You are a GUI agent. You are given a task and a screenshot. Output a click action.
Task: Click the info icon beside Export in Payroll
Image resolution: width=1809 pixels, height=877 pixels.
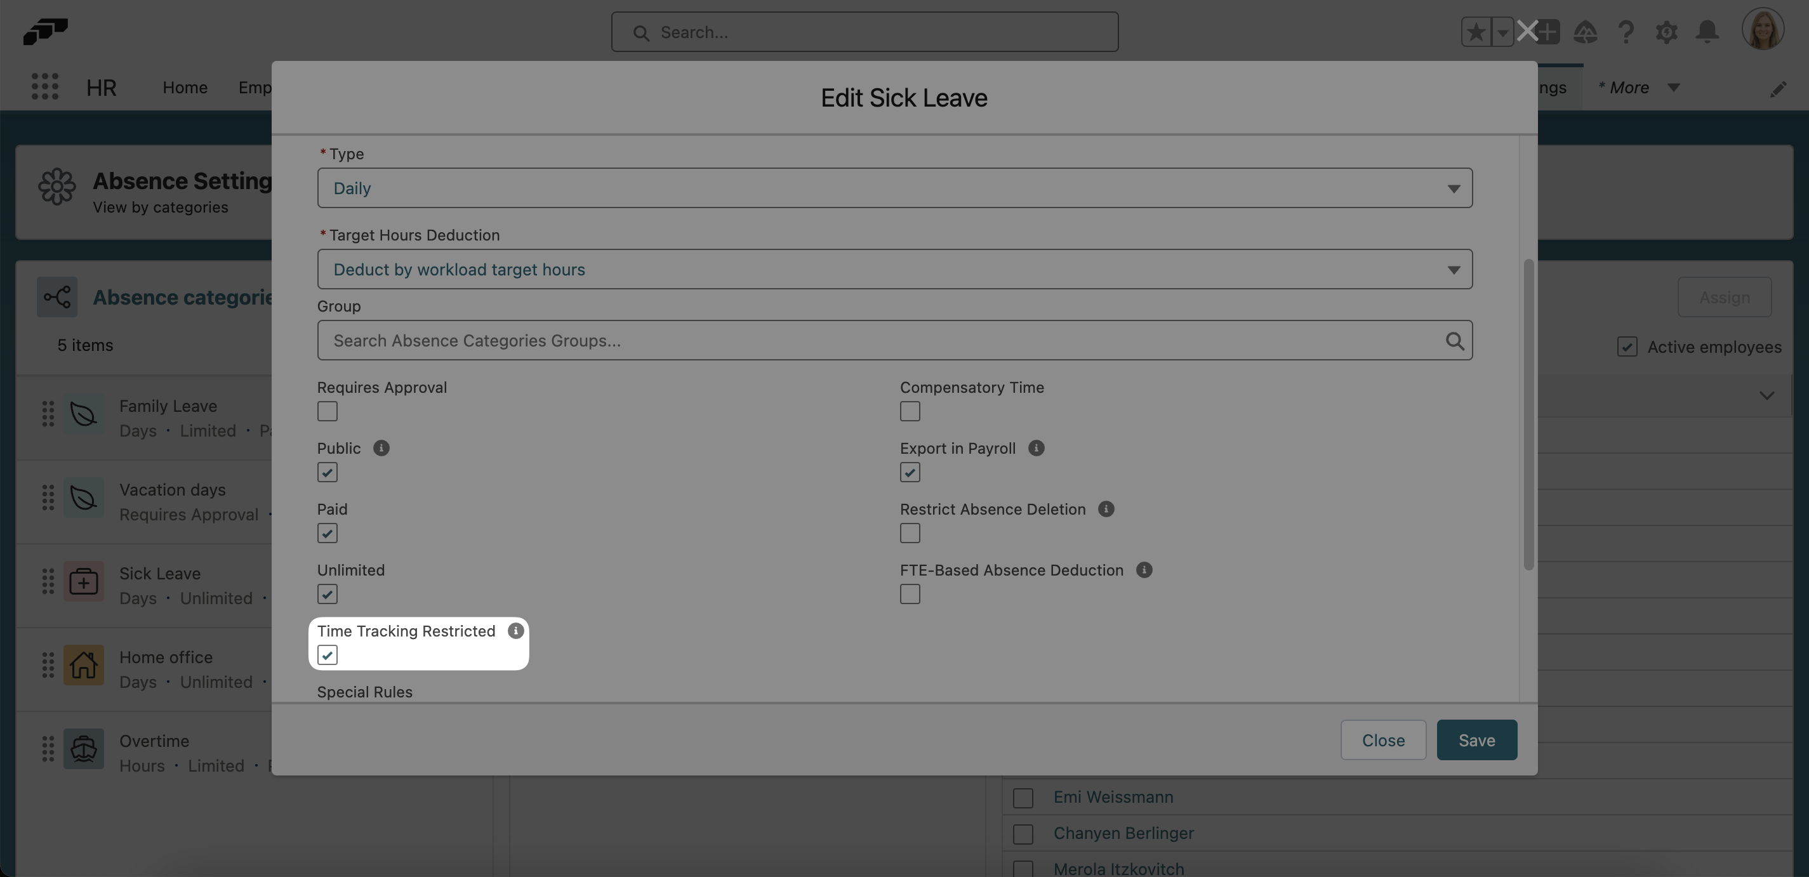click(1037, 448)
